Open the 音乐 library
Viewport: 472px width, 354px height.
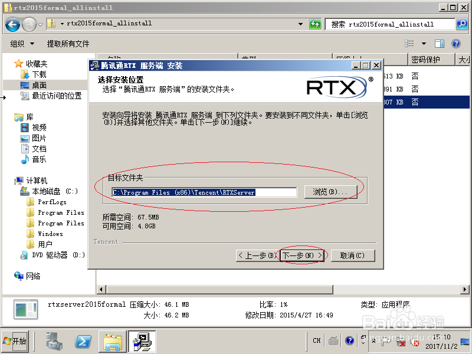click(34, 159)
